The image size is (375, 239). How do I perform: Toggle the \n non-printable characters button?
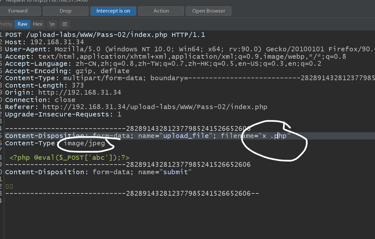(52, 24)
